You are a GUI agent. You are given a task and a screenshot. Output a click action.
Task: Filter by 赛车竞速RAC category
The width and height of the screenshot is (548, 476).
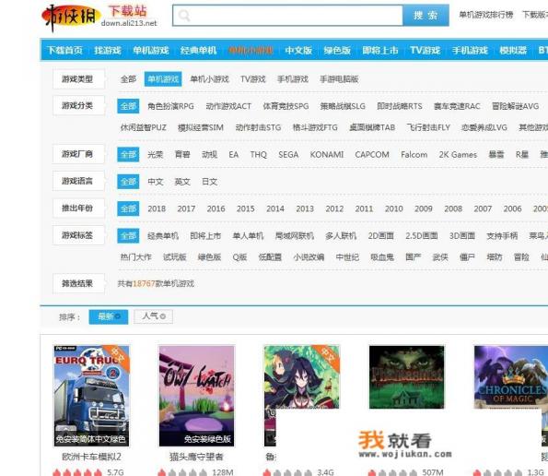click(457, 106)
